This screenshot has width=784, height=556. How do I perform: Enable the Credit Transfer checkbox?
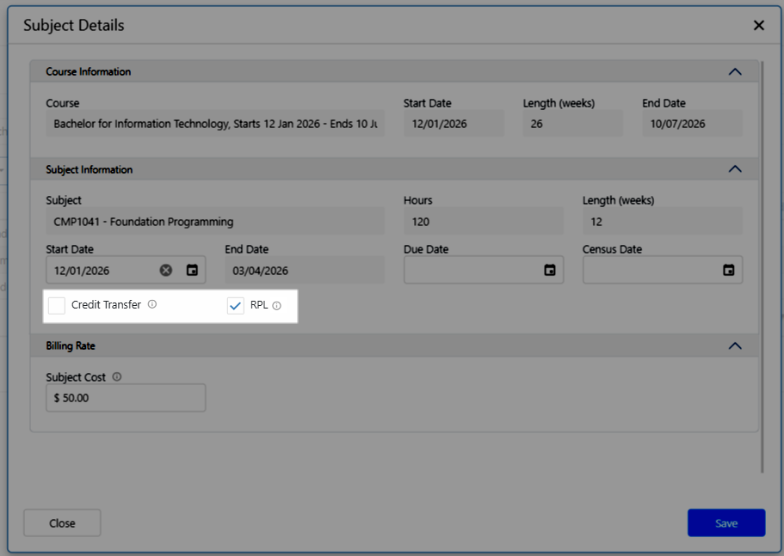(x=57, y=305)
